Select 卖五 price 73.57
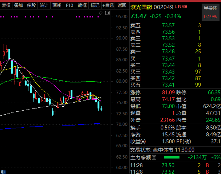This screenshot has width=221, height=174. [x=168, y=25]
